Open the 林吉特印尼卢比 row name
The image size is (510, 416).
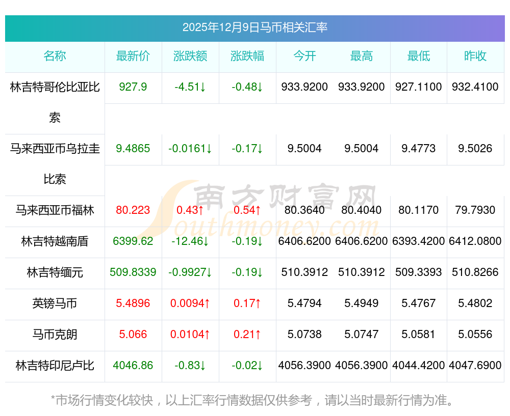(55, 366)
